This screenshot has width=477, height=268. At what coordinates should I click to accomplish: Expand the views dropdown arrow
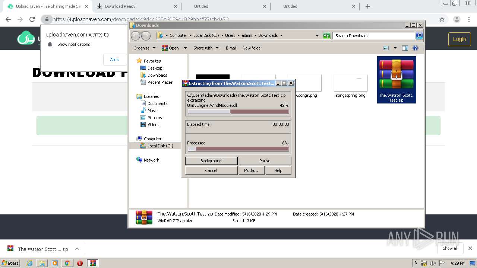(x=395, y=48)
